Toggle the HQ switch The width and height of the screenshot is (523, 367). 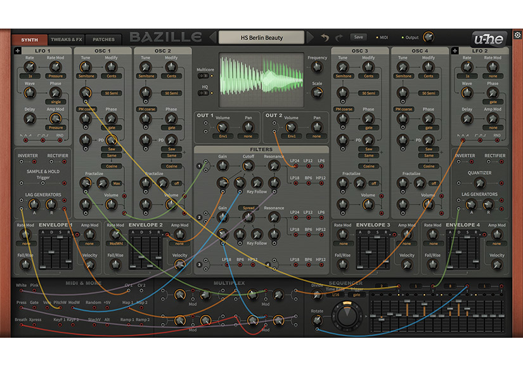[203, 93]
